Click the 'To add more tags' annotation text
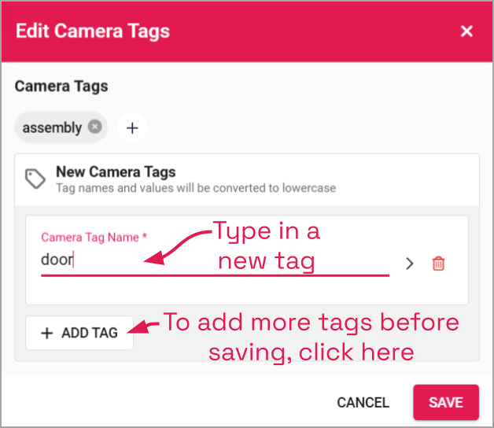Image resolution: width=494 pixels, height=428 pixels. pyautogui.click(x=312, y=337)
